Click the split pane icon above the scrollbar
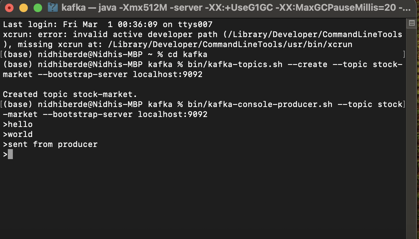 coord(412,23)
